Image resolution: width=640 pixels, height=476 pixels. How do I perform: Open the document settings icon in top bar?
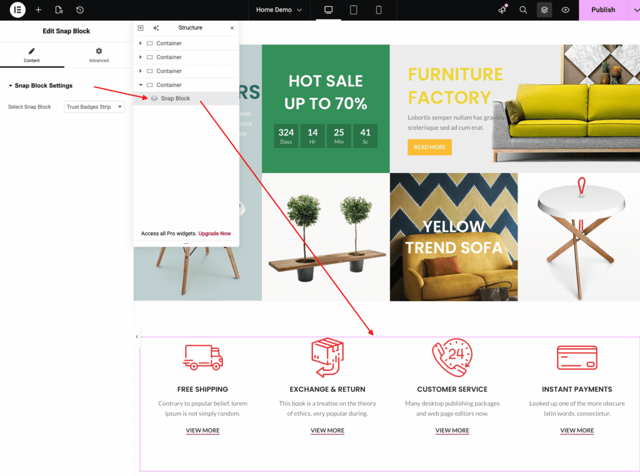[x=59, y=10]
